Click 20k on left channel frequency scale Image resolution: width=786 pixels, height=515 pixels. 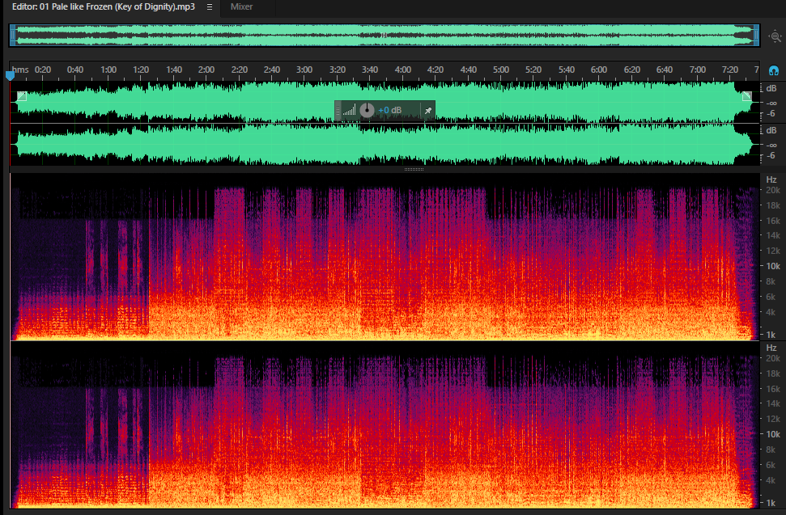point(772,190)
